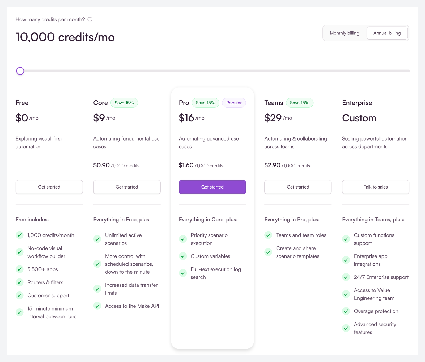
Task: Click checkmark beside 15-minute minimum interval
Action: coord(20,312)
